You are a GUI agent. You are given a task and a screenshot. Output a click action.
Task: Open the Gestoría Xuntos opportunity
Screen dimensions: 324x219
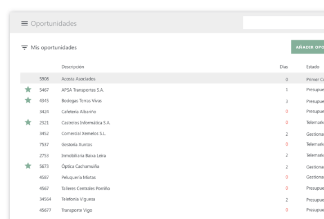76,145
